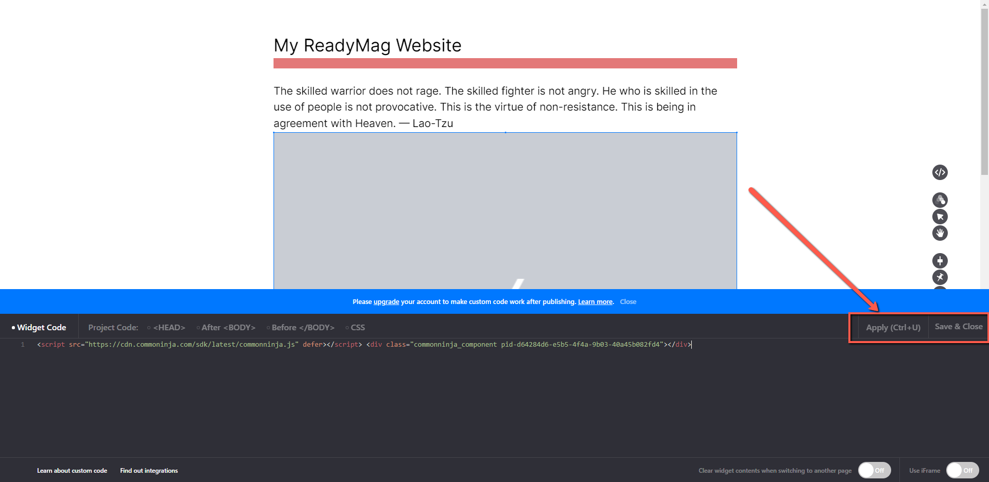Click Save & Close button
Screen dimensions: 989x482
958,327
